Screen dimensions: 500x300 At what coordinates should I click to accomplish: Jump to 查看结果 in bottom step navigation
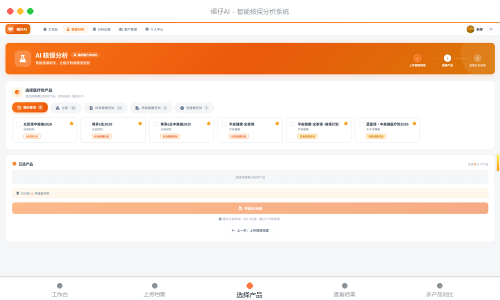pyautogui.click(x=344, y=290)
